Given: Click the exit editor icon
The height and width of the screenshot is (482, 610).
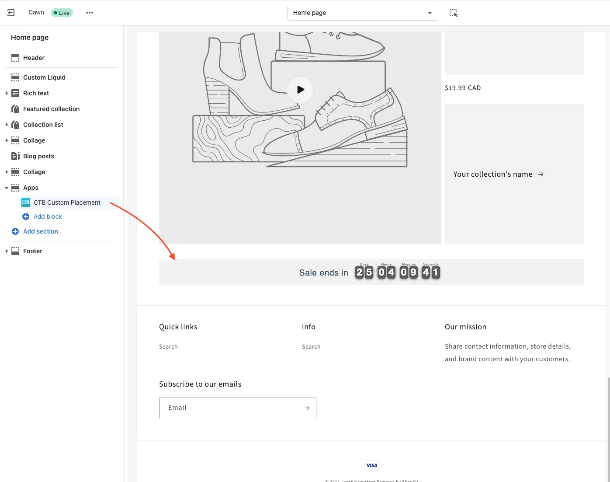Looking at the screenshot, I should click(11, 13).
